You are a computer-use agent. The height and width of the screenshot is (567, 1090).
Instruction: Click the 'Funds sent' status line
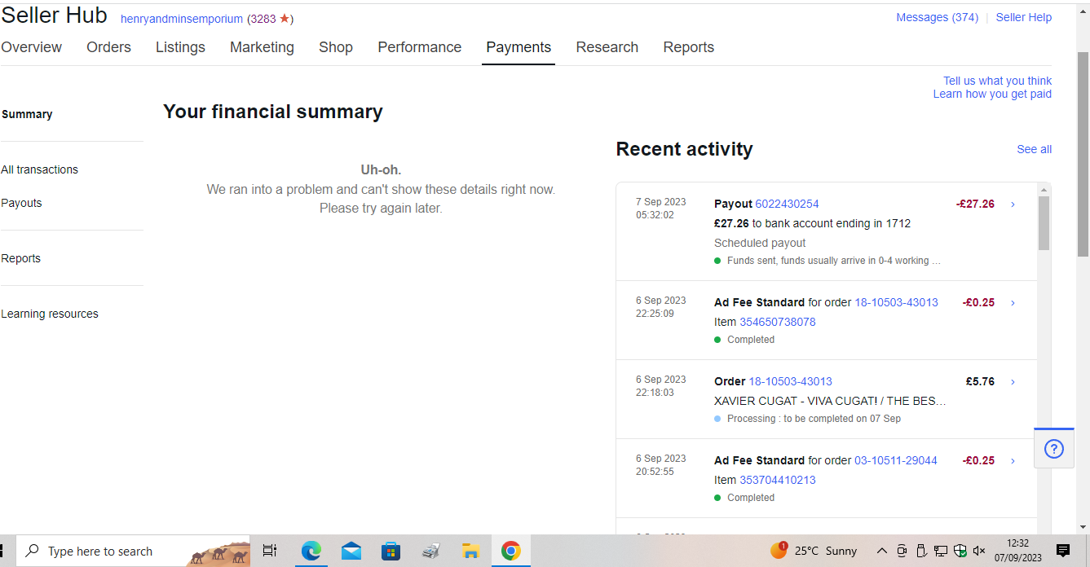pyautogui.click(x=834, y=261)
